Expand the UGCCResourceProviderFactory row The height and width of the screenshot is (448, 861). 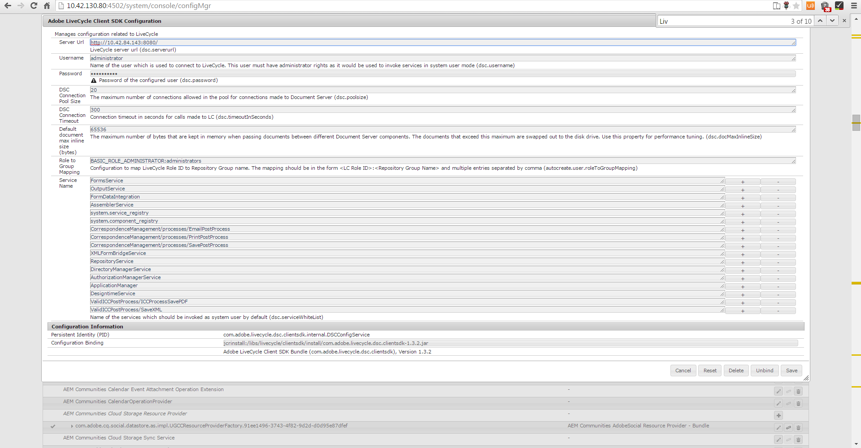pyautogui.click(x=72, y=426)
